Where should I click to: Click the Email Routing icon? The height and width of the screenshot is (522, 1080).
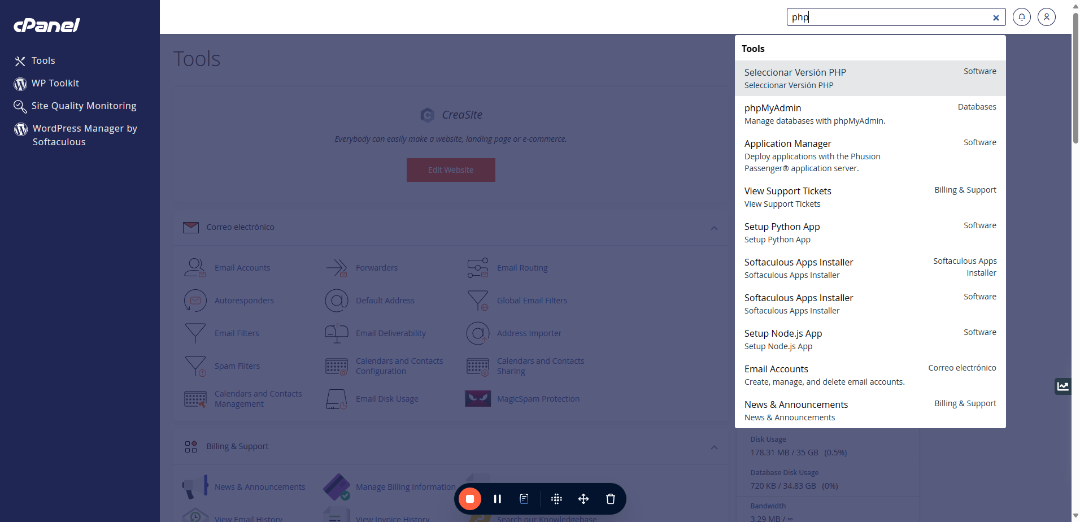(478, 268)
